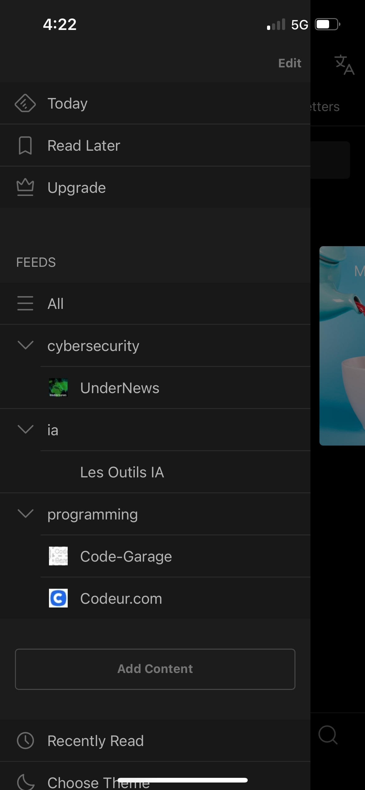This screenshot has width=365, height=790.
Task: Tap the Feedly Today diamond icon
Action: point(25,103)
